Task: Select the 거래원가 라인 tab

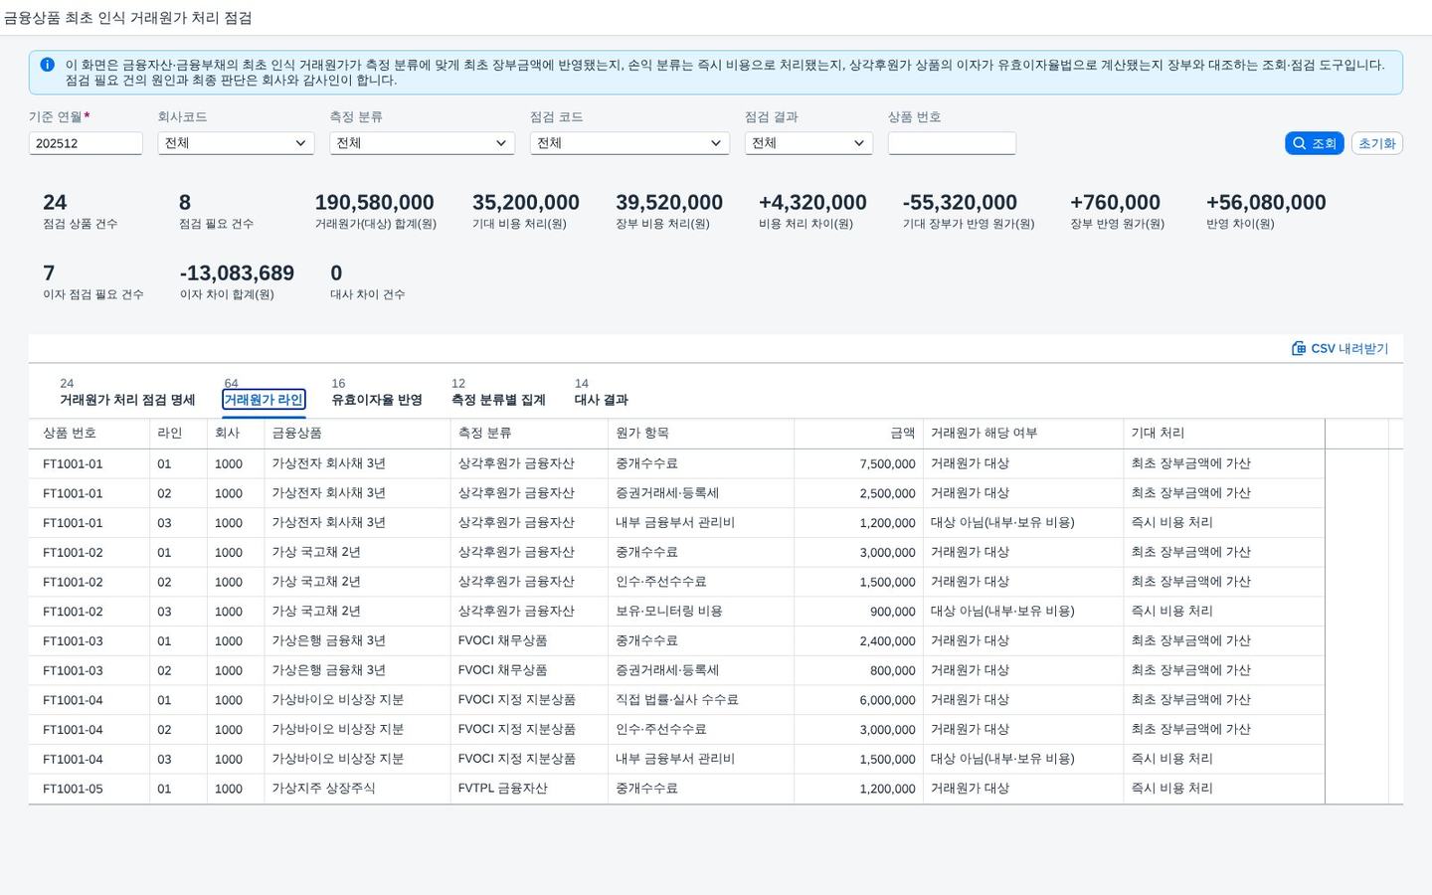Action: tap(264, 393)
